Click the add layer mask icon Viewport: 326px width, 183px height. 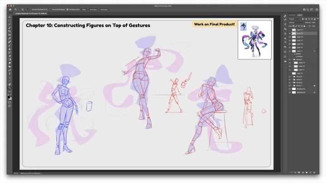(299, 173)
